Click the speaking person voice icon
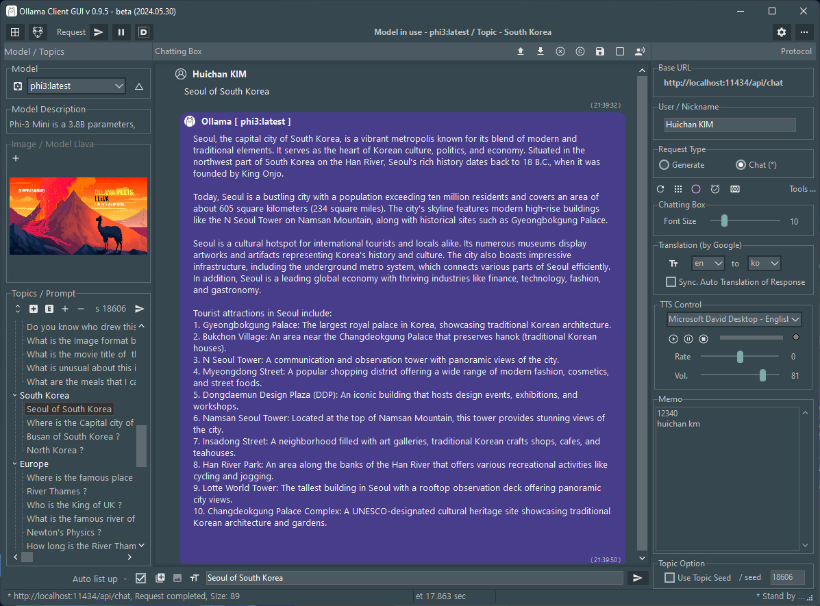Viewport: 820px width, 606px height. tap(640, 51)
